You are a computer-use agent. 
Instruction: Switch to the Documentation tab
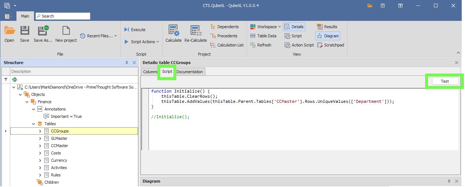tap(190, 72)
